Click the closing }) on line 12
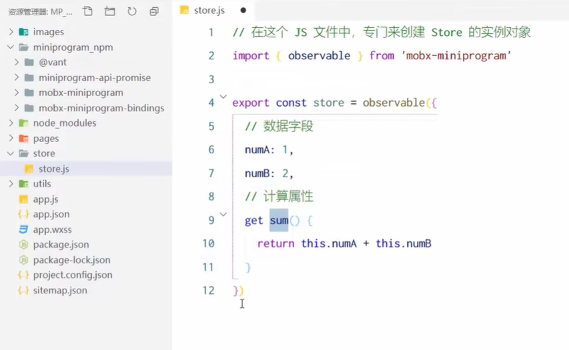Image resolution: width=569 pixels, height=350 pixels. (x=238, y=291)
